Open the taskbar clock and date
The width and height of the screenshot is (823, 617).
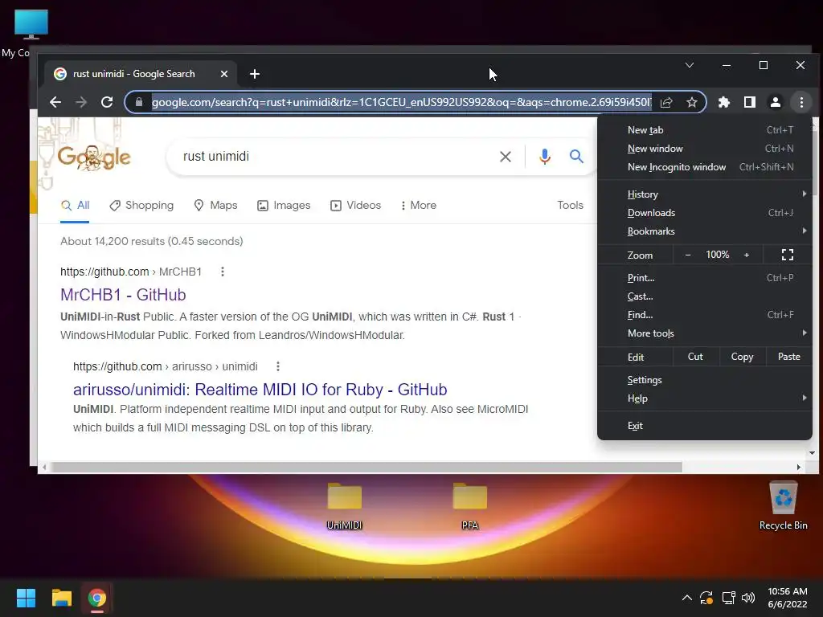click(788, 598)
